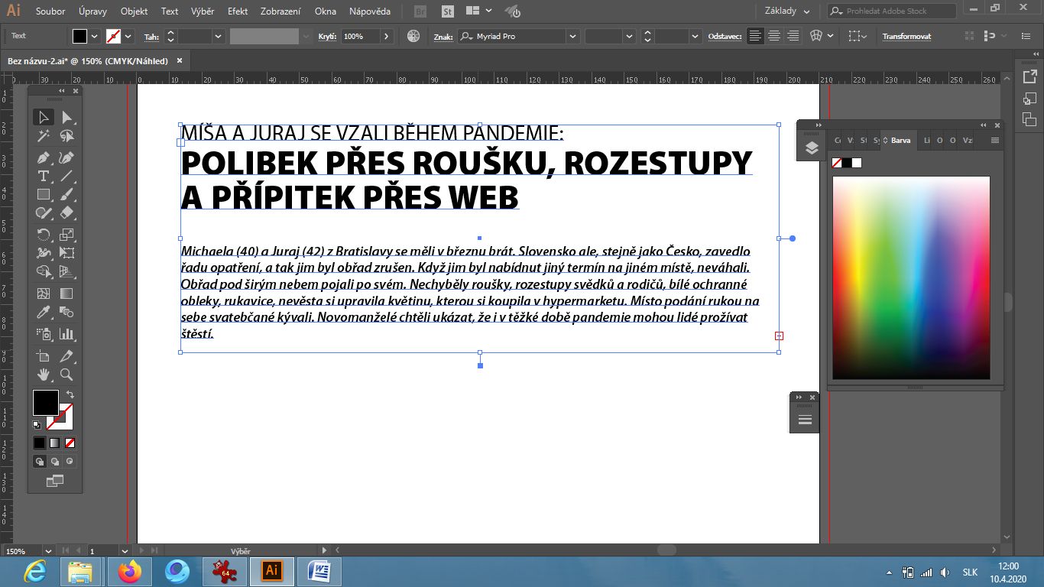Align paragraph to center
Screen dimensions: 1044x587
pos(774,36)
